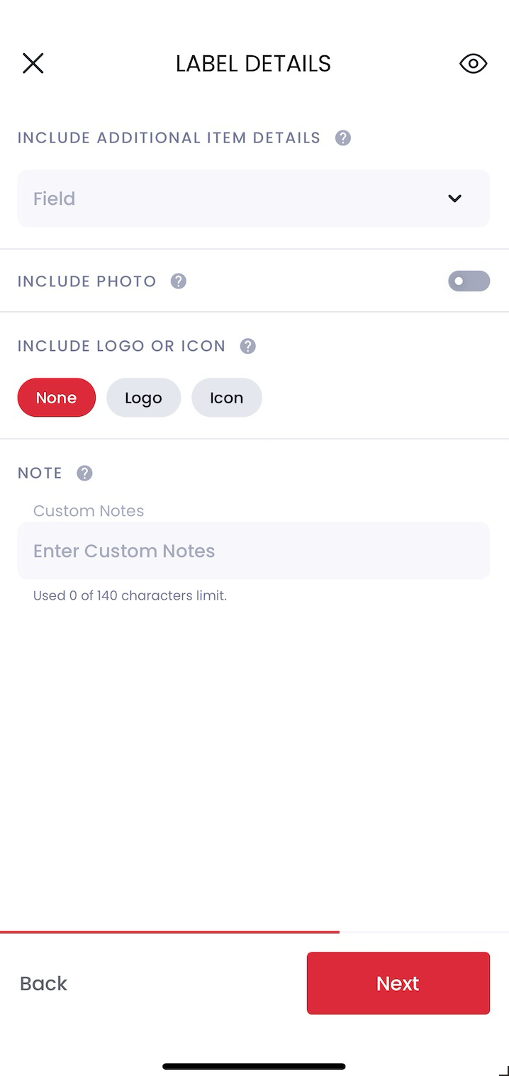
Task: Click the question mark beside Include Logo or Icon
Action: point(247,346)
